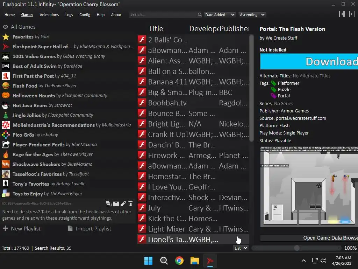Viewport: 358px width, 269px height.
Task: Open the Animations tab
Action: click(x=49, y=15)
